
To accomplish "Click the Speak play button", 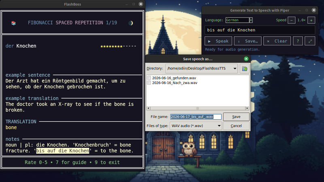I will tap(218, 41).
